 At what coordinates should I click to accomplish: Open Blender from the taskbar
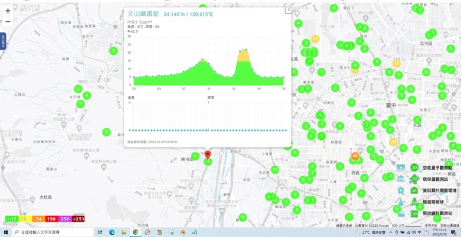pos(183,233)
